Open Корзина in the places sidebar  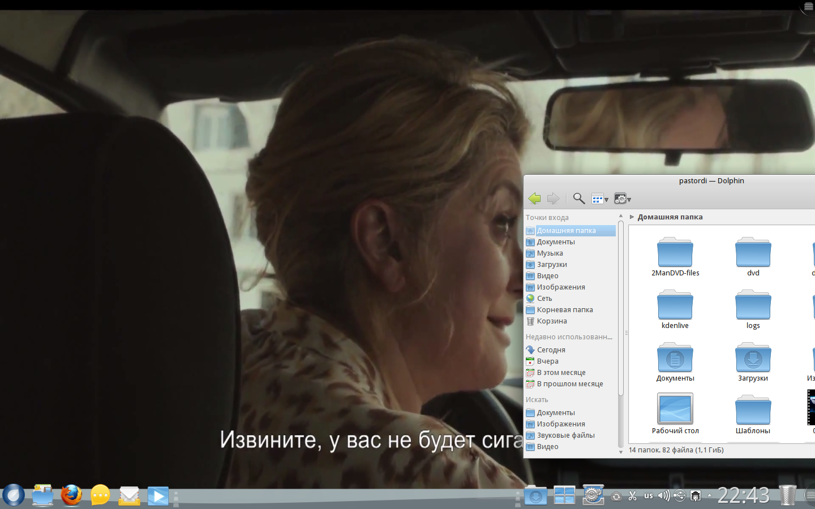[x=551, y=321]
